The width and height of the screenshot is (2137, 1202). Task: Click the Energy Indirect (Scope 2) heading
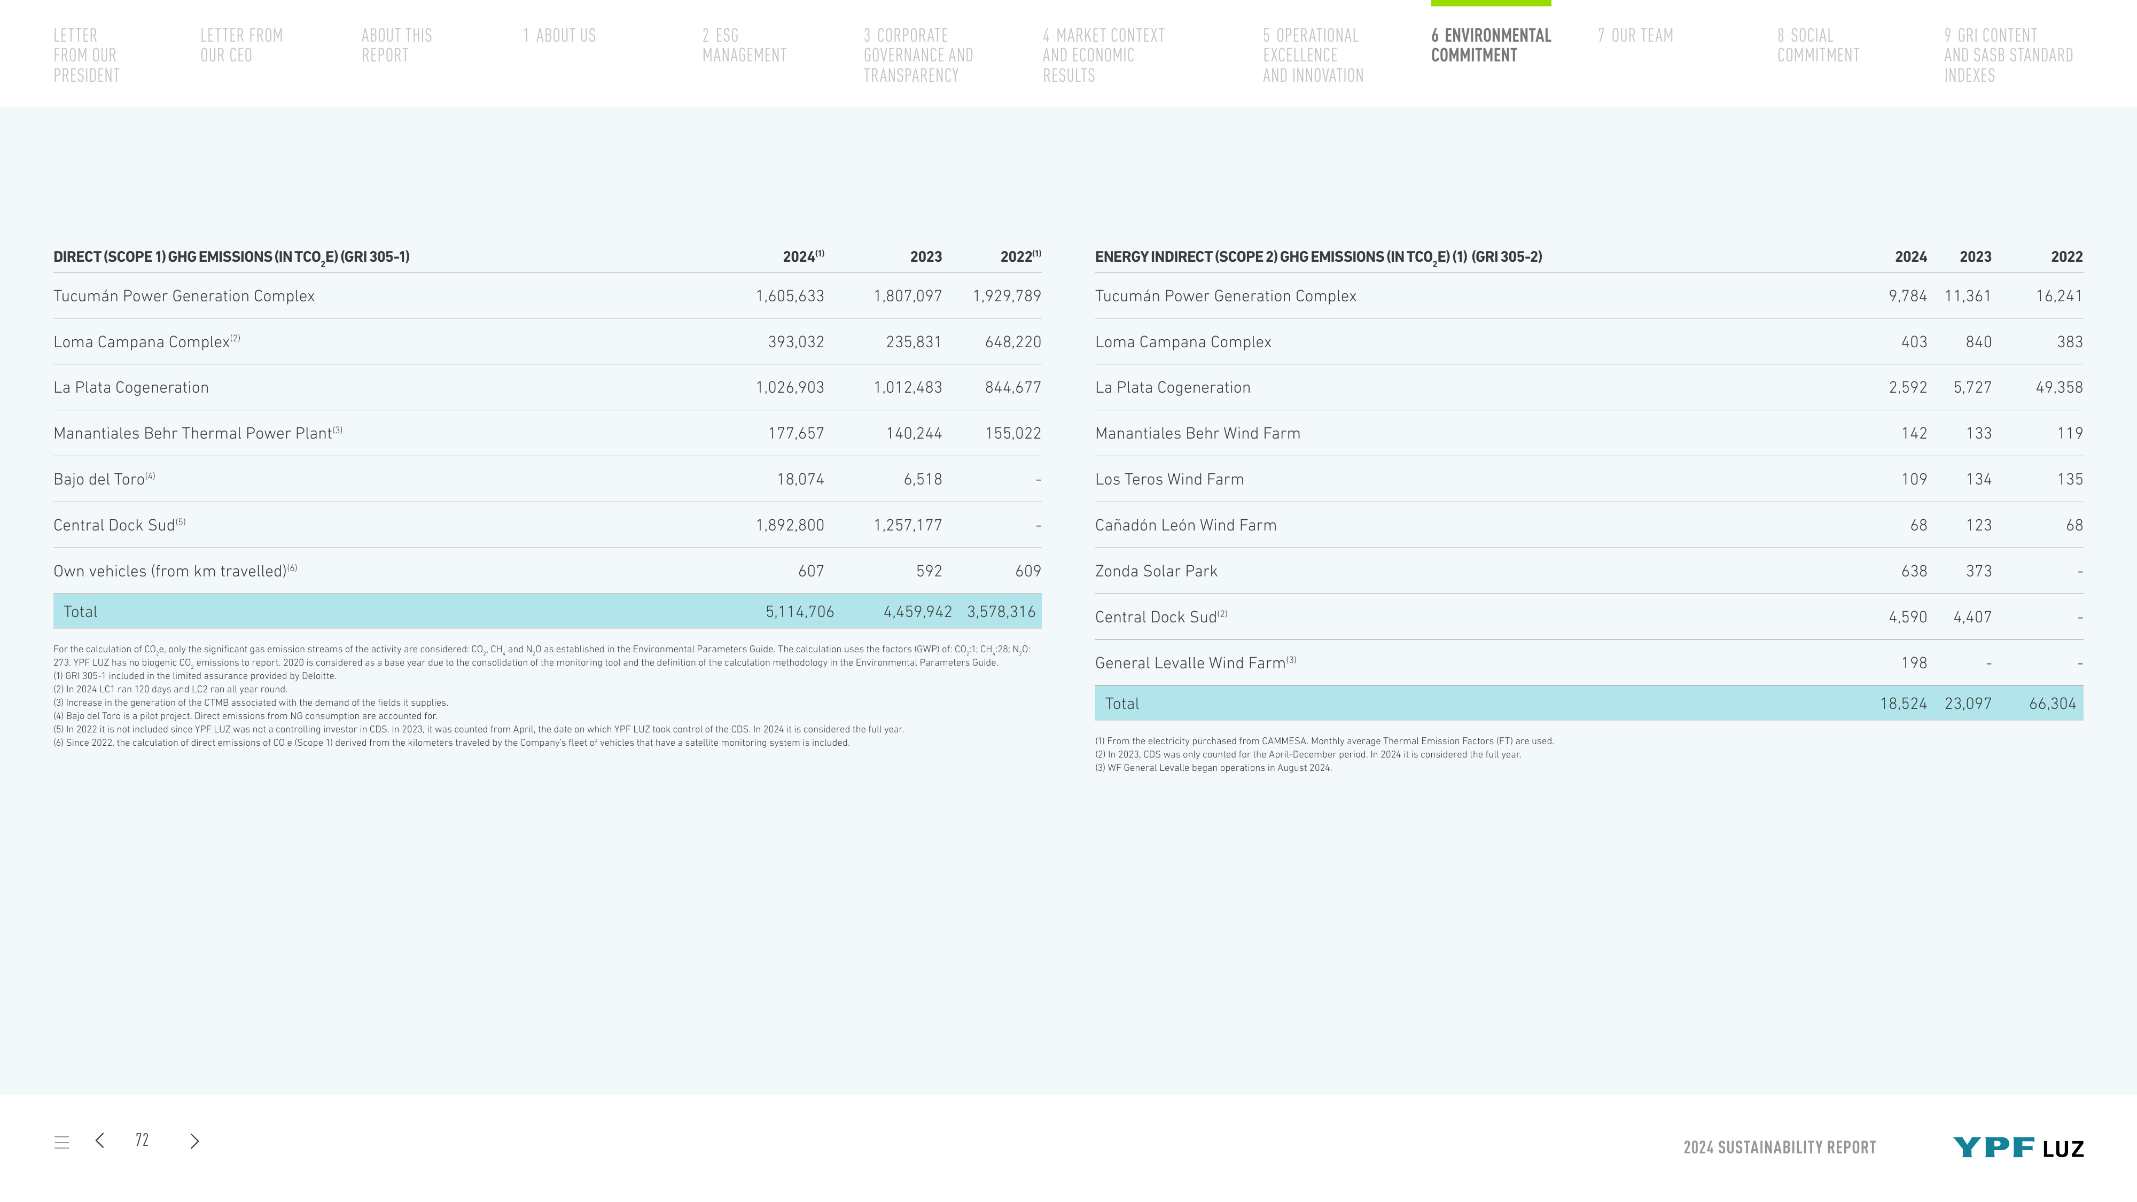[x=1318, y=257]
